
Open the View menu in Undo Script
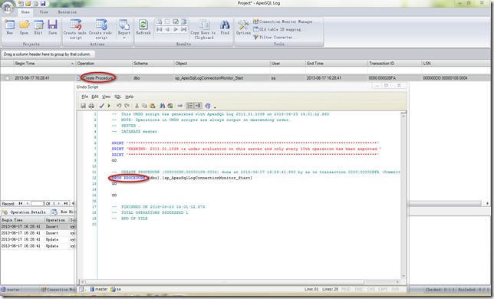click(106, 97)
